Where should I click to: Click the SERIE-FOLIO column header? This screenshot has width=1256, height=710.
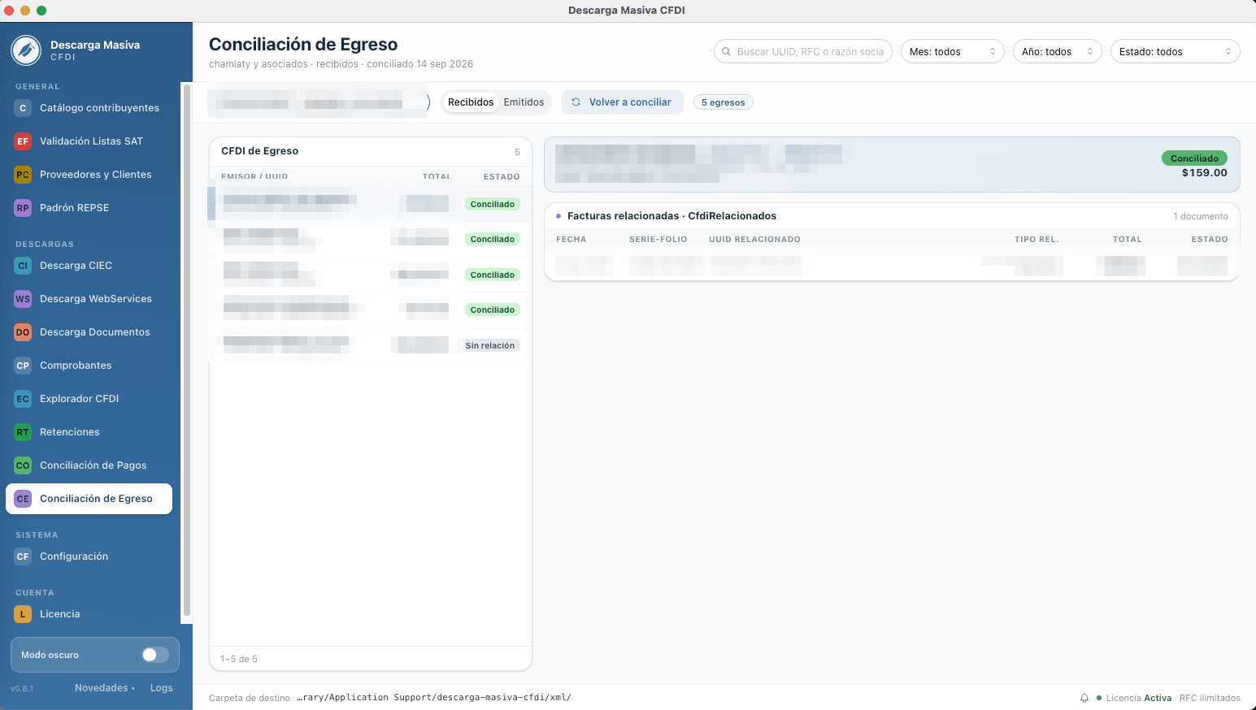[658, 240]
